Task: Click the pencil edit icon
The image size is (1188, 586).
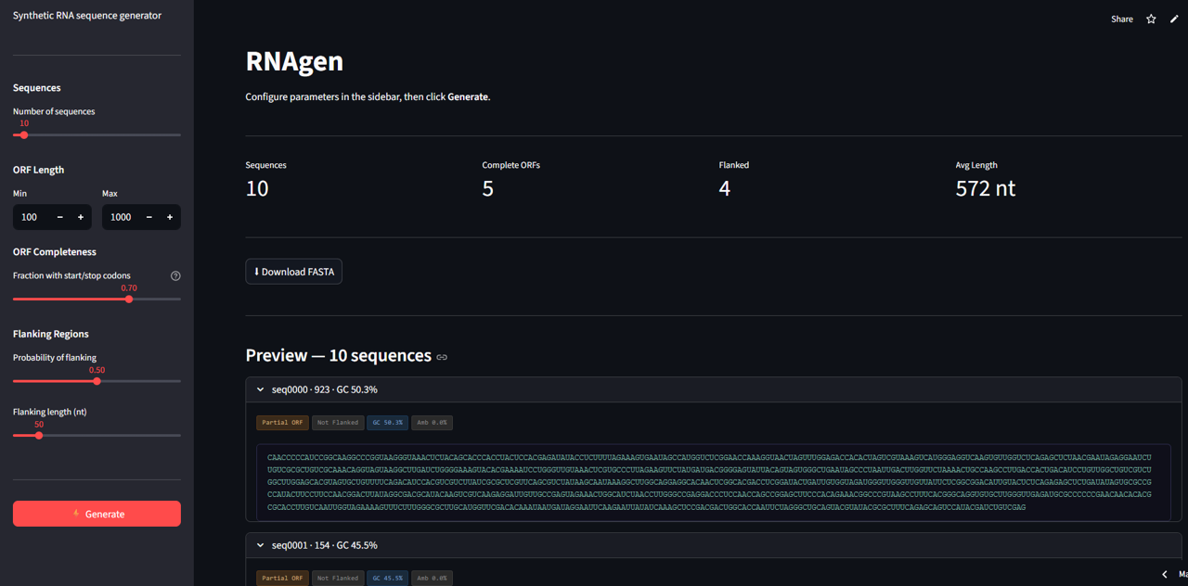Action: pyautogui.click(x=1174, y=19)
